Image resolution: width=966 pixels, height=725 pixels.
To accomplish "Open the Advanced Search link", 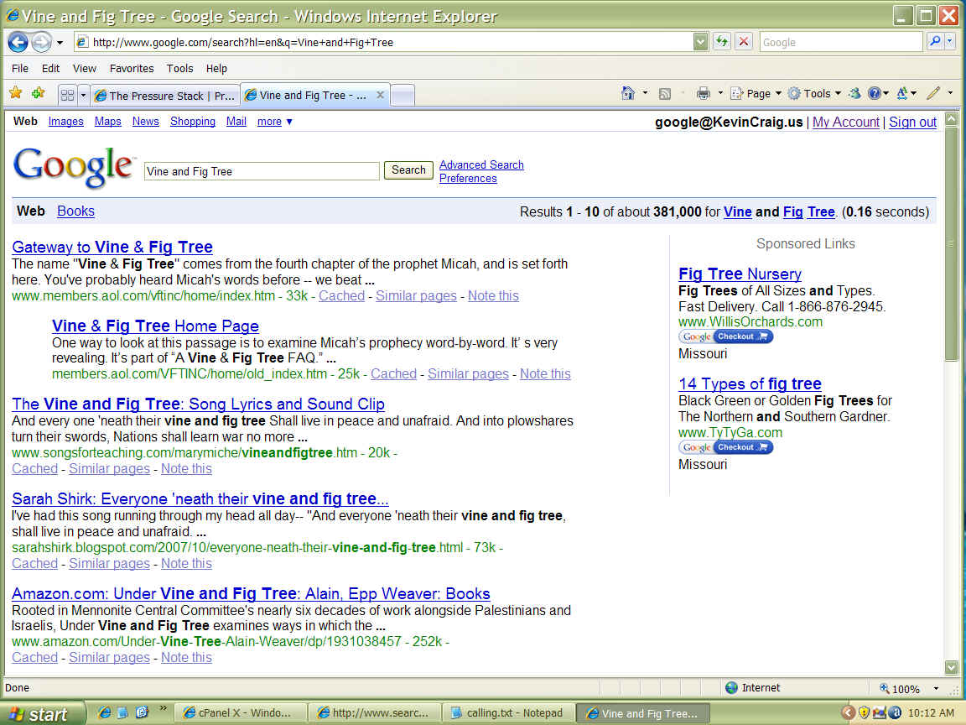I will (481, 164).
